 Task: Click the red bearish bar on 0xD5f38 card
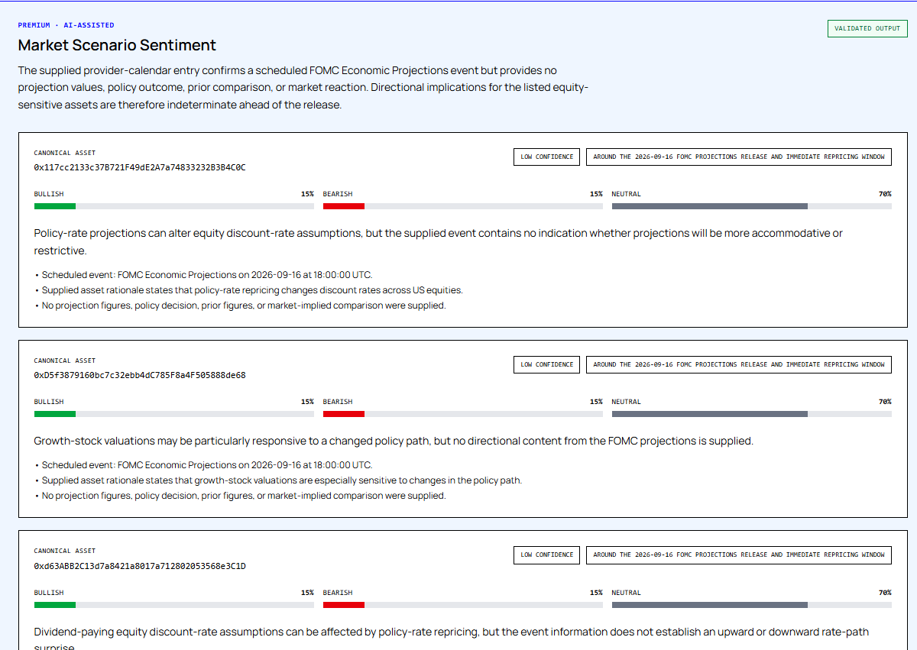click(344, 414)
